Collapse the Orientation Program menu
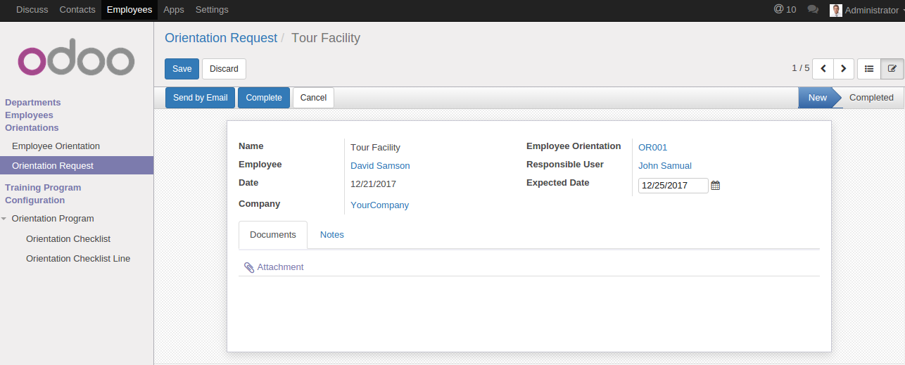This screenshot has height=365, width=905. coord(5,219)
